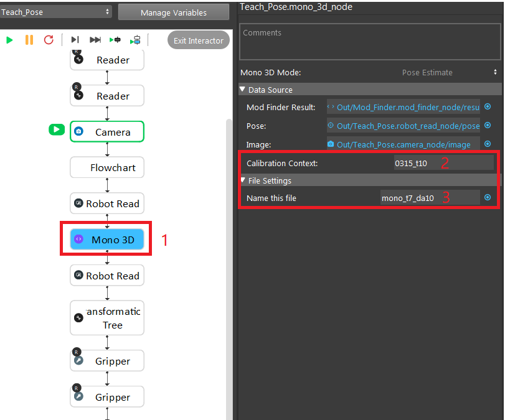Click the purple icon on Mono 3D node

coord(78,239)
